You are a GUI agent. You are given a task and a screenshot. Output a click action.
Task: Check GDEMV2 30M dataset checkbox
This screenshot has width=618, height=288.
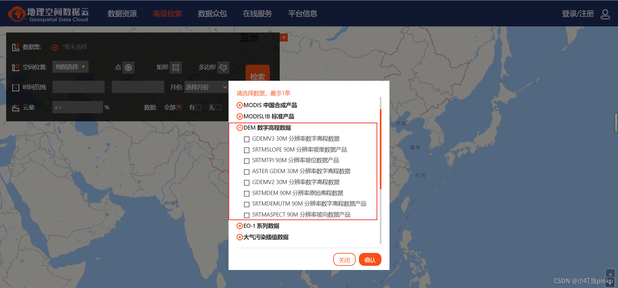(247, 183)
